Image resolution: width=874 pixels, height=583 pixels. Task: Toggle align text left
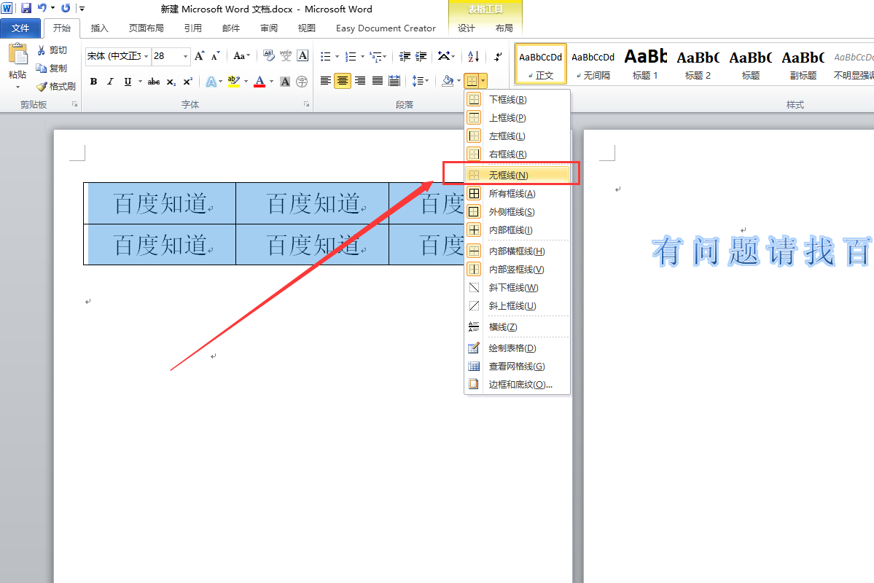[x=326, y=81]
